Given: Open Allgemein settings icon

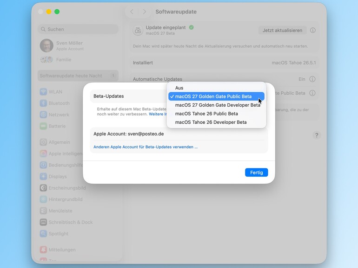Looking at the screenshot, I should coord(43,142).
